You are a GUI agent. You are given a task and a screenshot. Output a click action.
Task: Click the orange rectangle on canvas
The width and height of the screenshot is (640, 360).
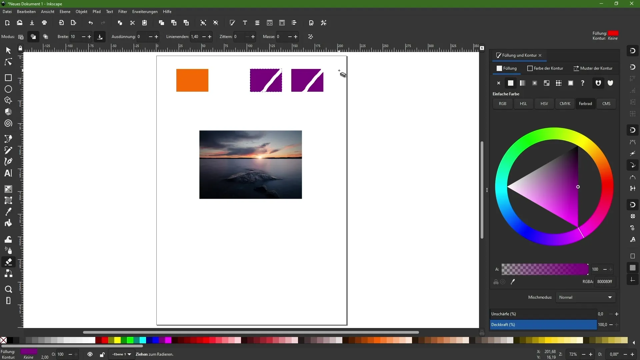click(192, 80)
